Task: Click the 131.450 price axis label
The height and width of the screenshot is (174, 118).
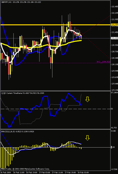Action: [115, 32]
